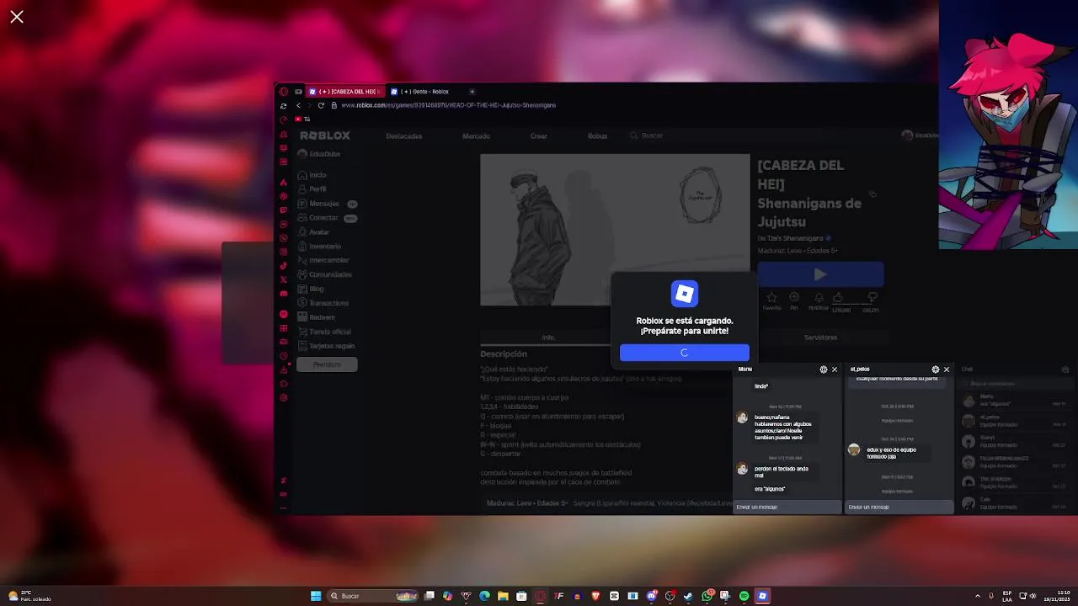Screen dimensions: 1078x606
Task: Click message field in el_pelos chat
Action: click(x=899, y=507)
